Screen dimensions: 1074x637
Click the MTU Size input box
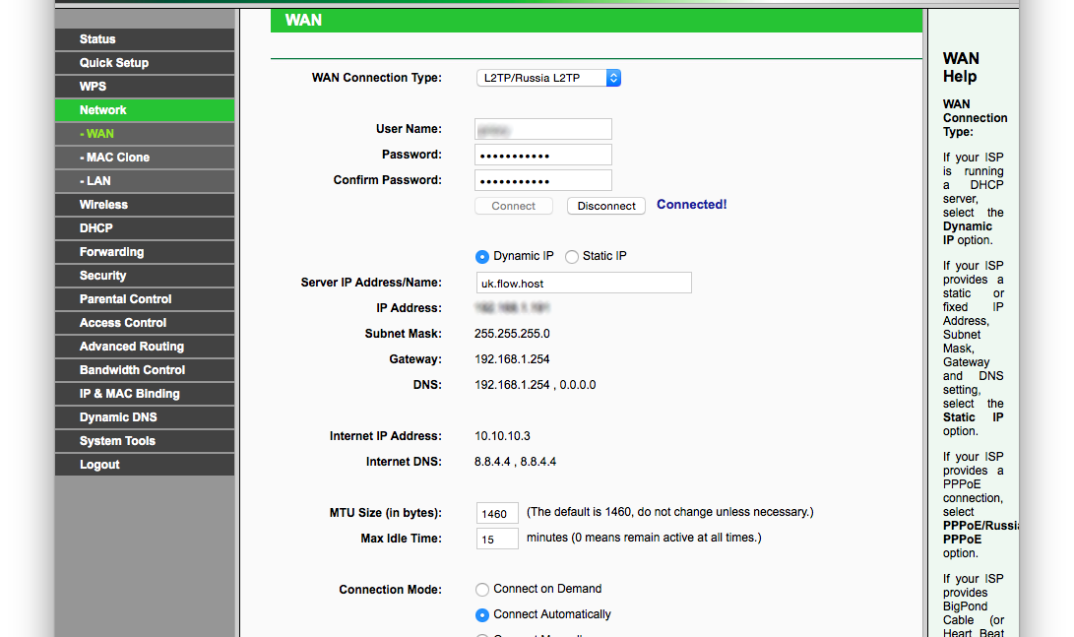(497, 514)
